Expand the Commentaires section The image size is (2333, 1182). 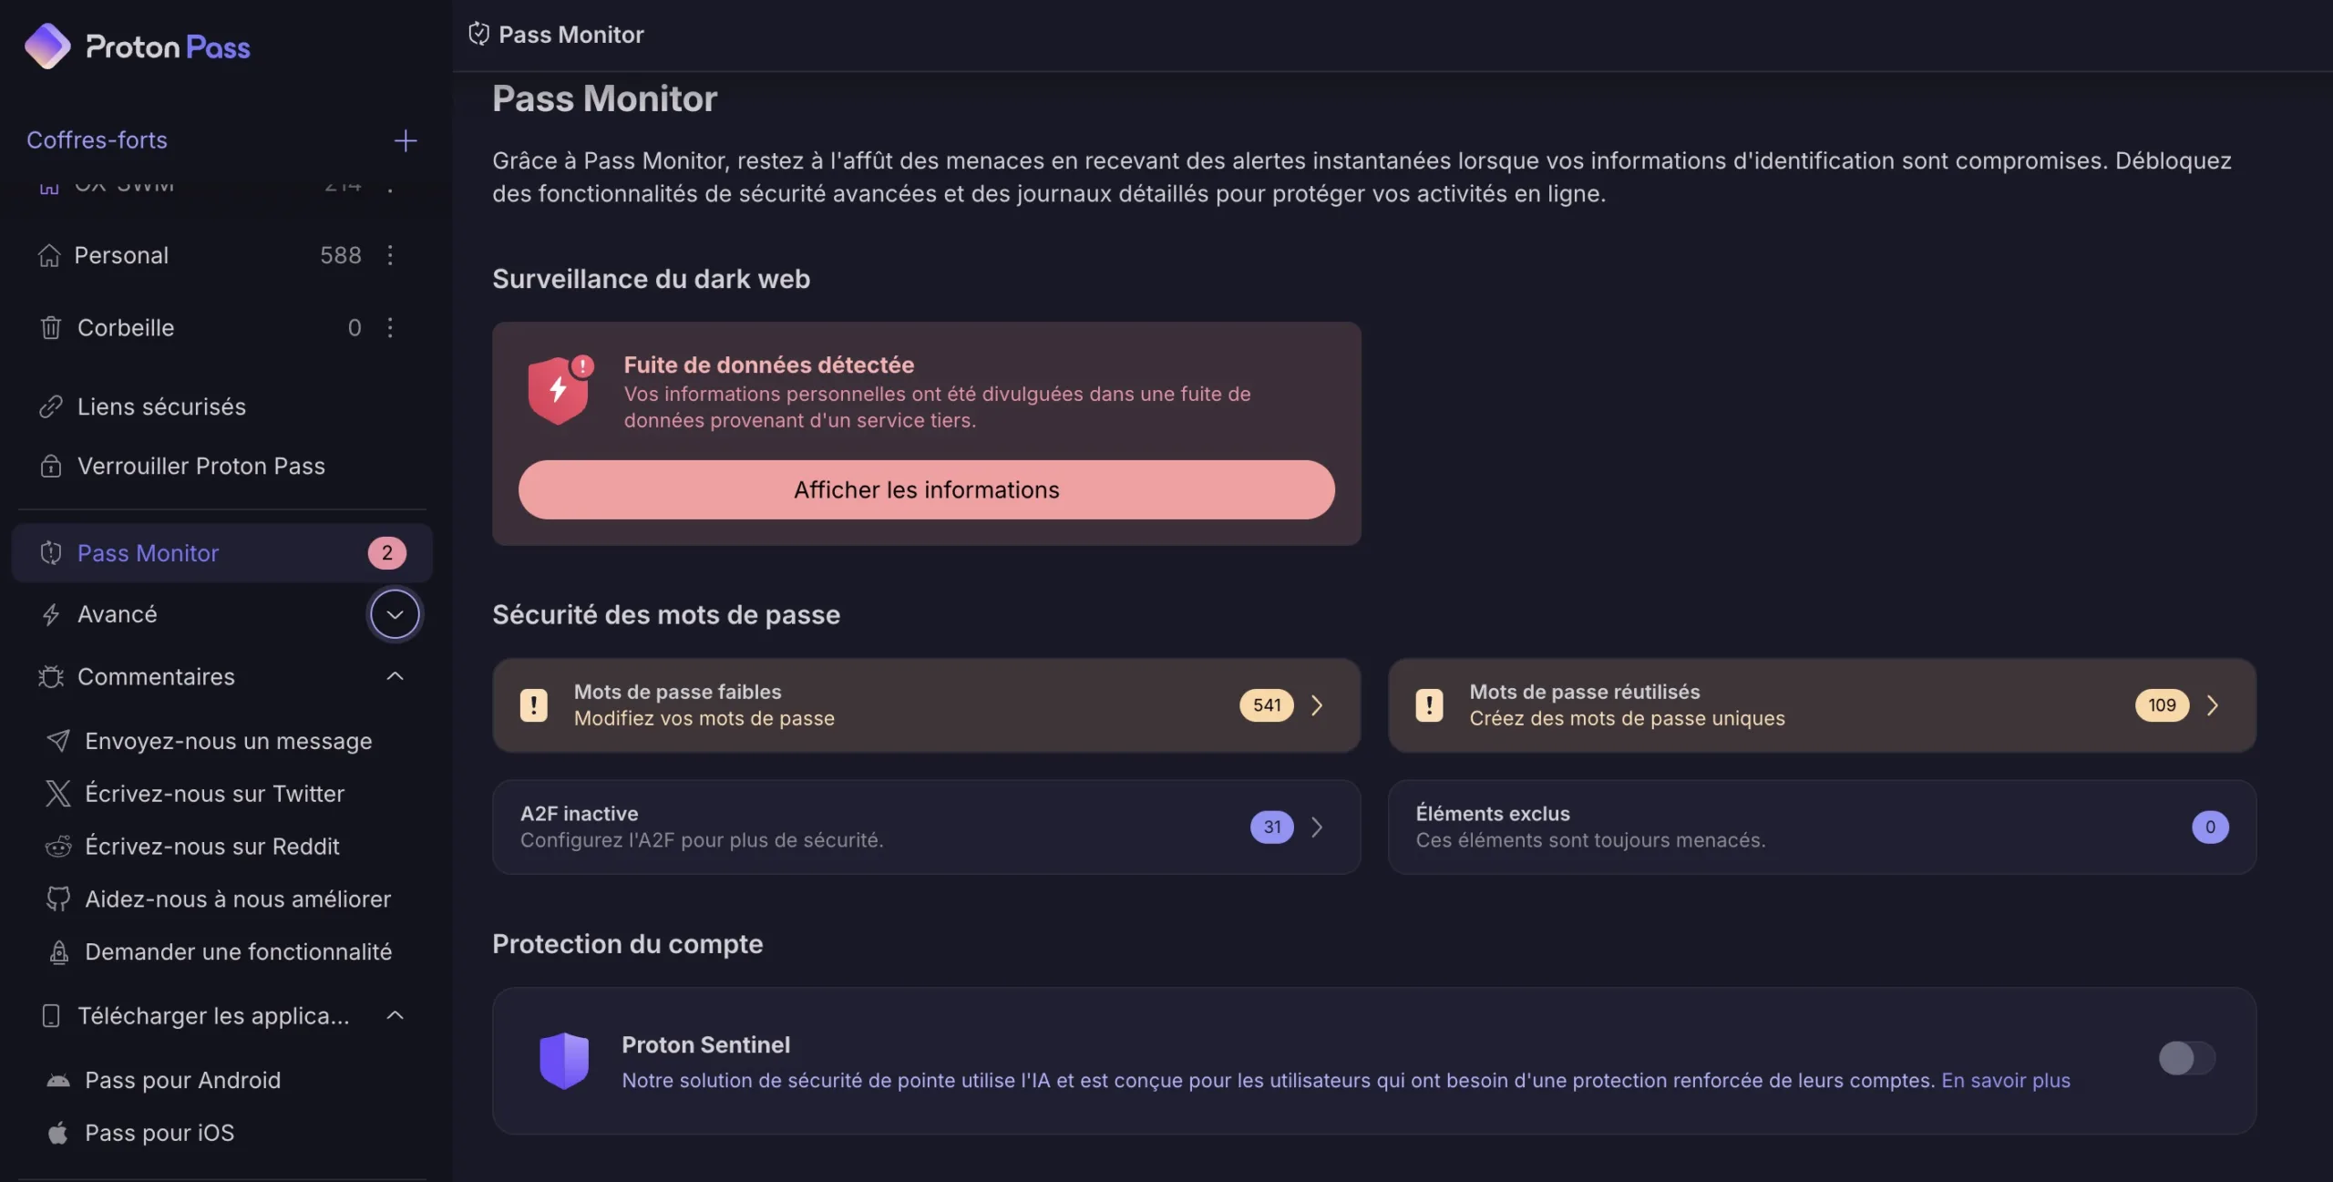pyautogui.click(x=223, y=673)
